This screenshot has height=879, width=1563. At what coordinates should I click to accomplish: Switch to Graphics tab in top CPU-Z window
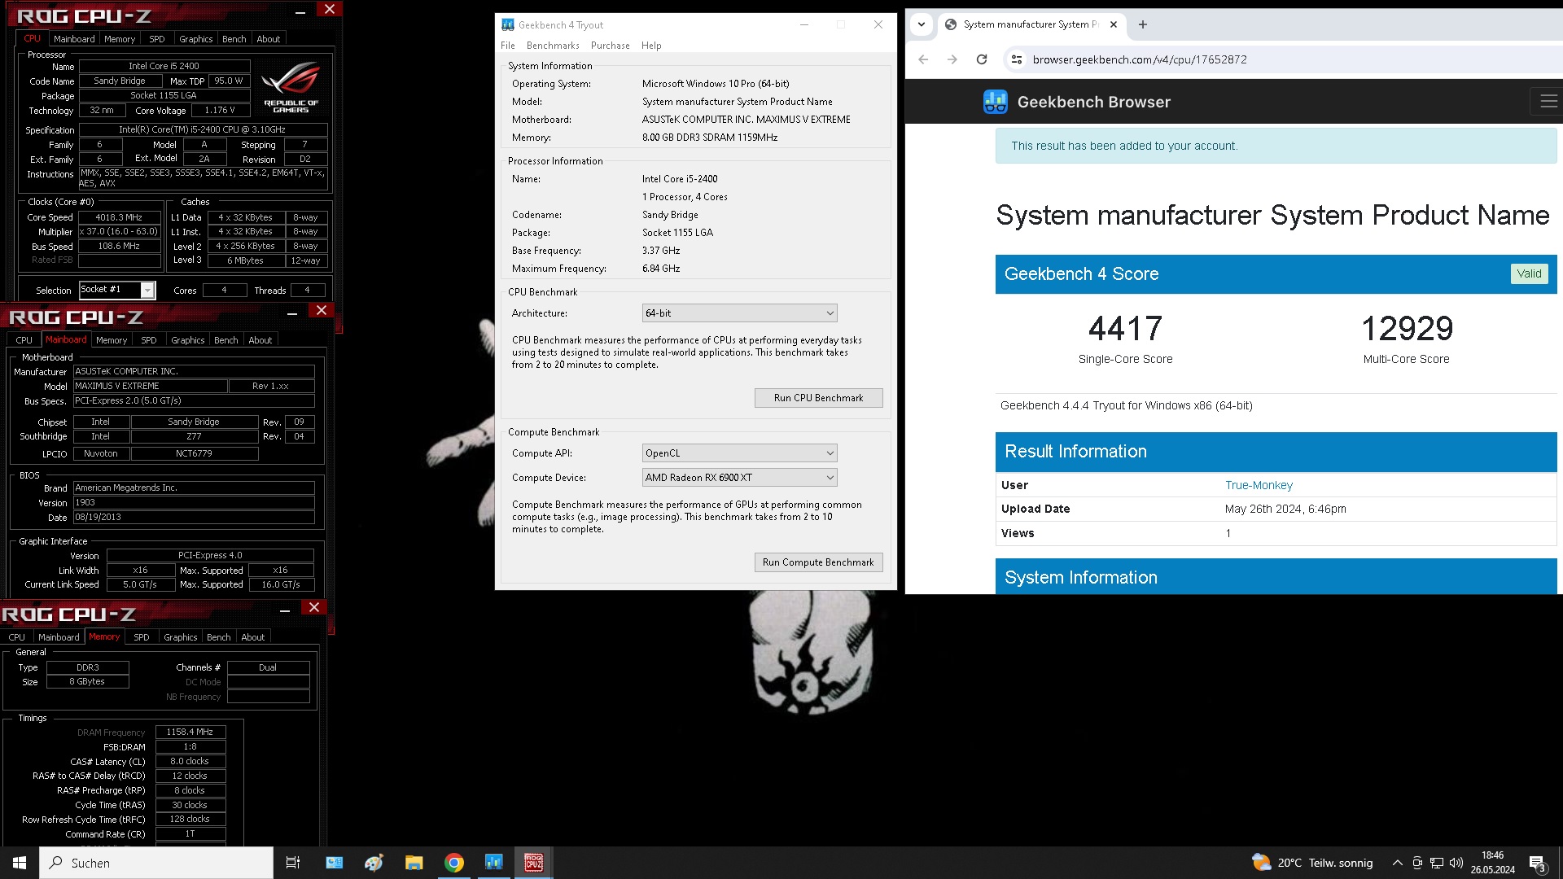(x=196, y=39)
